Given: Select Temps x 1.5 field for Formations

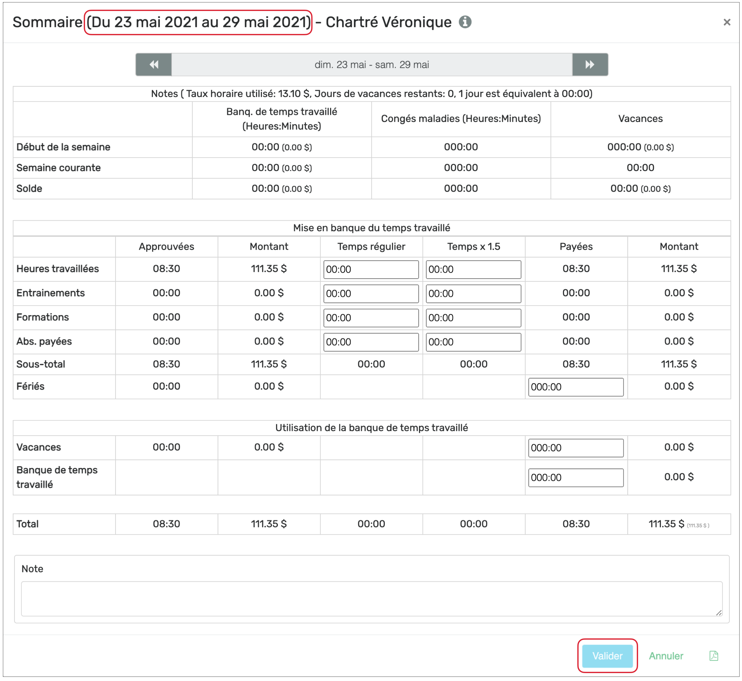Looking at the screenshot, I should pyautogui.click(x=473, y=318).
